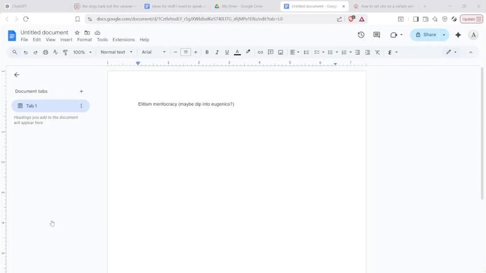Undo the last action
This screenshot has height=273, width=486.
[x=25, y=52]
